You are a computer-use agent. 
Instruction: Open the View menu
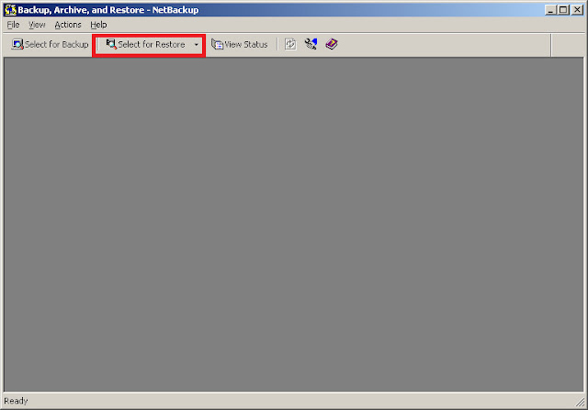coord(37,25)
